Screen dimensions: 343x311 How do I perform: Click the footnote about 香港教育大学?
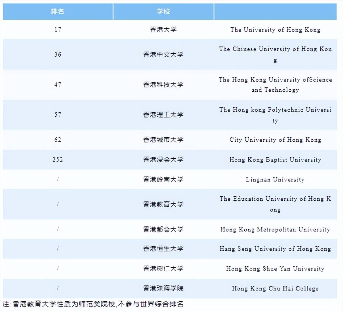[x=93, y=304]
